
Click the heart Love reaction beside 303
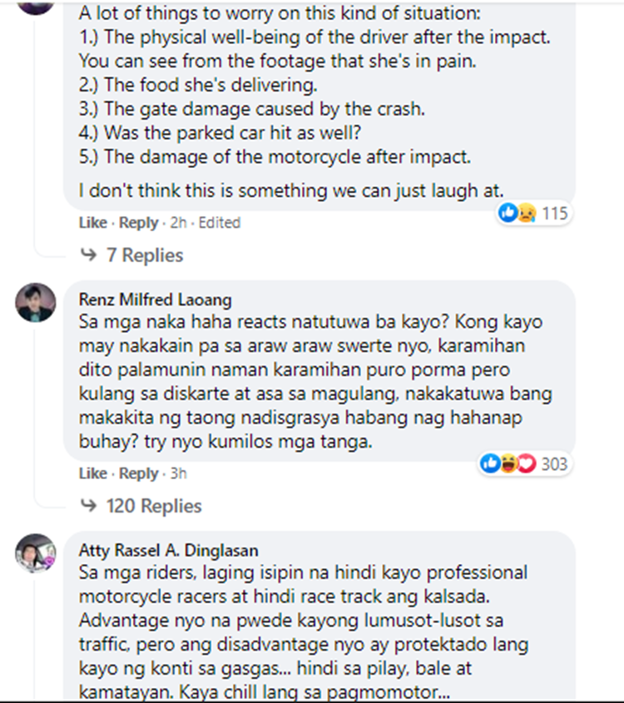[x=527, y=463]
